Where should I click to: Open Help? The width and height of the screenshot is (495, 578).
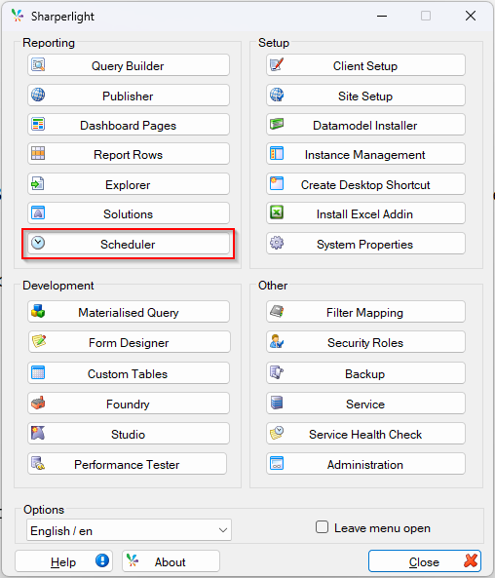point(63,561)
